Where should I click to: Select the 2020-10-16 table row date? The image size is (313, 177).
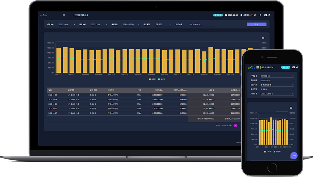click(52, 109)
